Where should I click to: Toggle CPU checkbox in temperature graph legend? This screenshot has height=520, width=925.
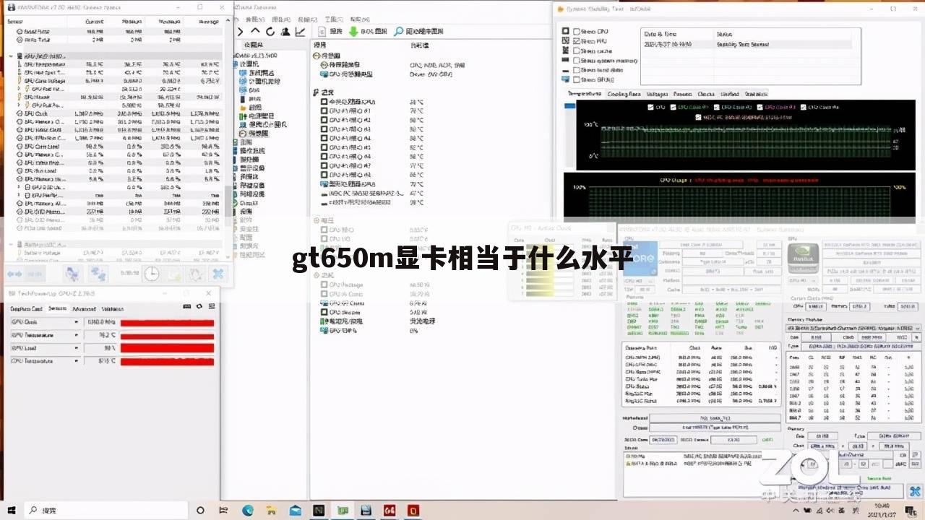(650, 107)
